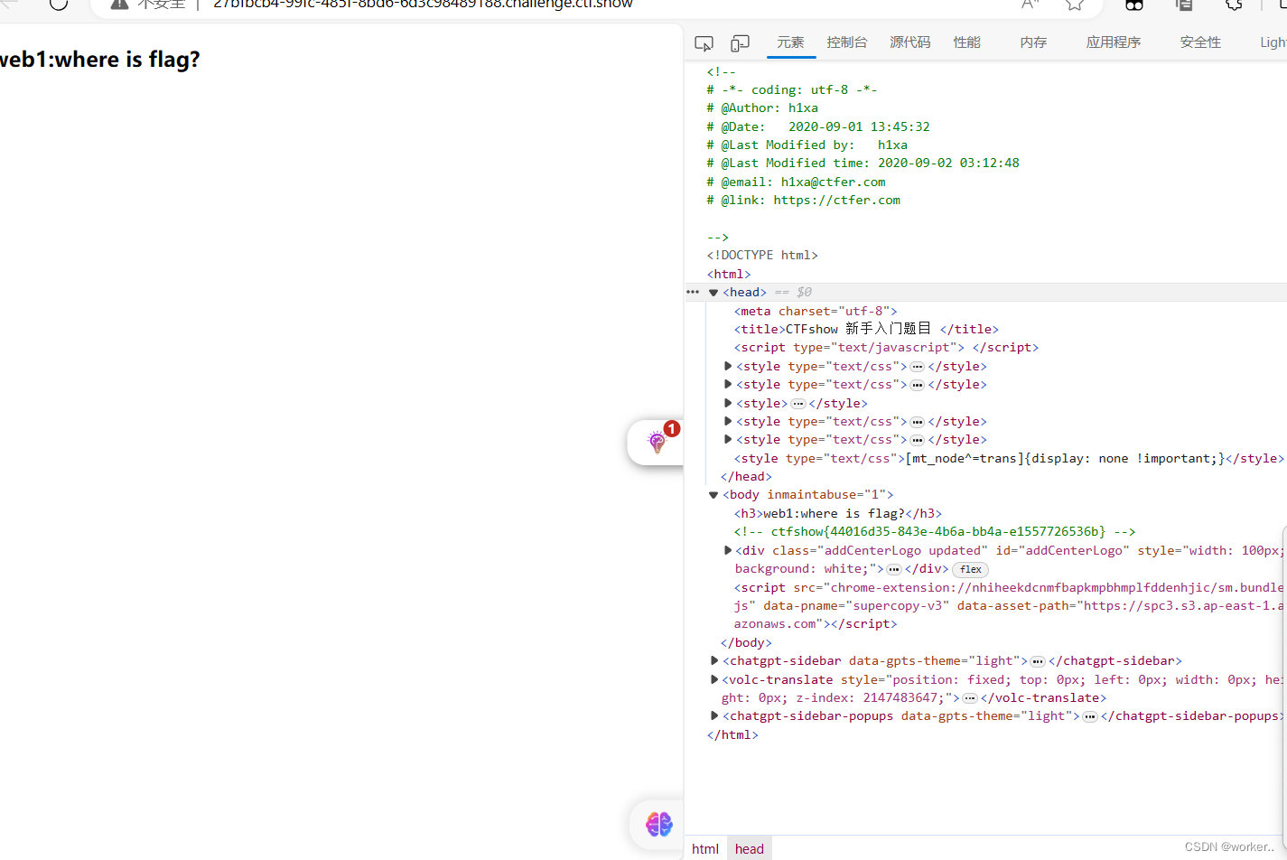Open the 不安全 site security warning icon
This screenshot has height=860, width=1287.
(x=119, y=5)
